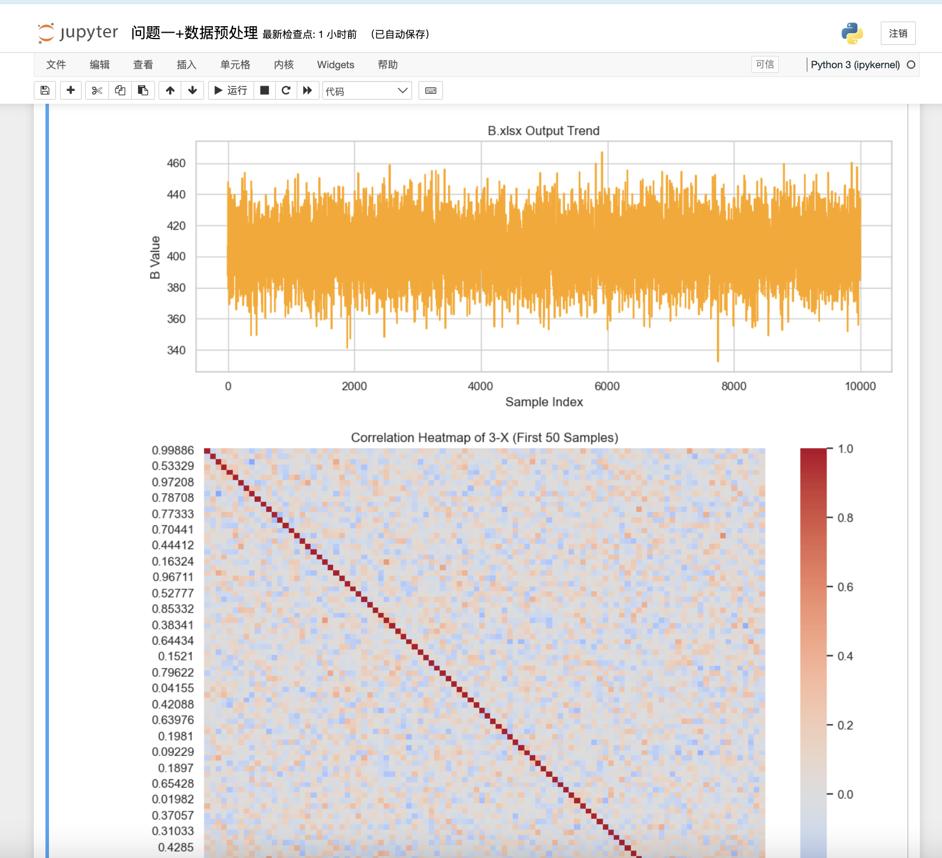The height and width of the screenshot is (858, 942).
Task: Open the 帮助 menu
Action: tap(388, 65)
